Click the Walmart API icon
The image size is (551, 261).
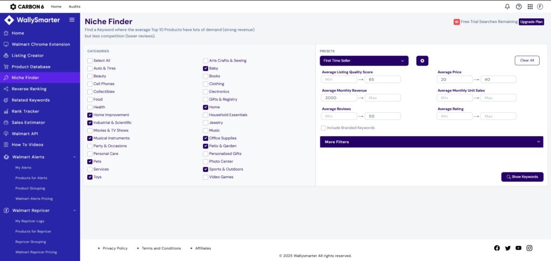pyautogui.click(x=6, y=134)
